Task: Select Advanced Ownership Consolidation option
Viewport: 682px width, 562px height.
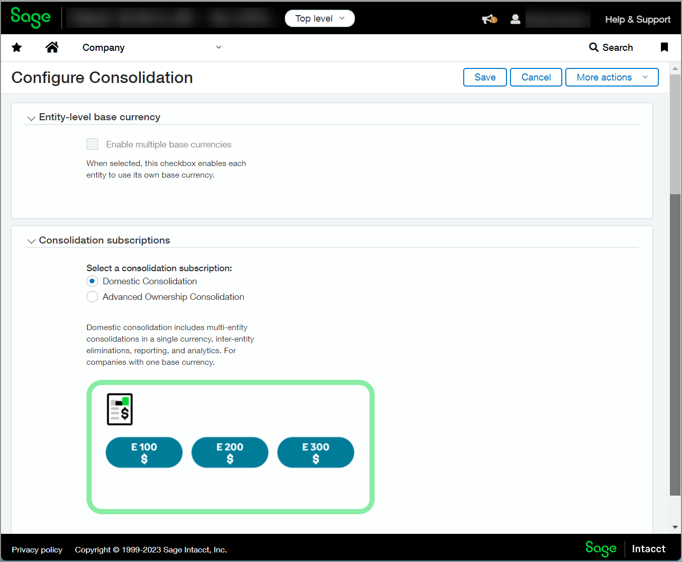Action: click(93, 297)
